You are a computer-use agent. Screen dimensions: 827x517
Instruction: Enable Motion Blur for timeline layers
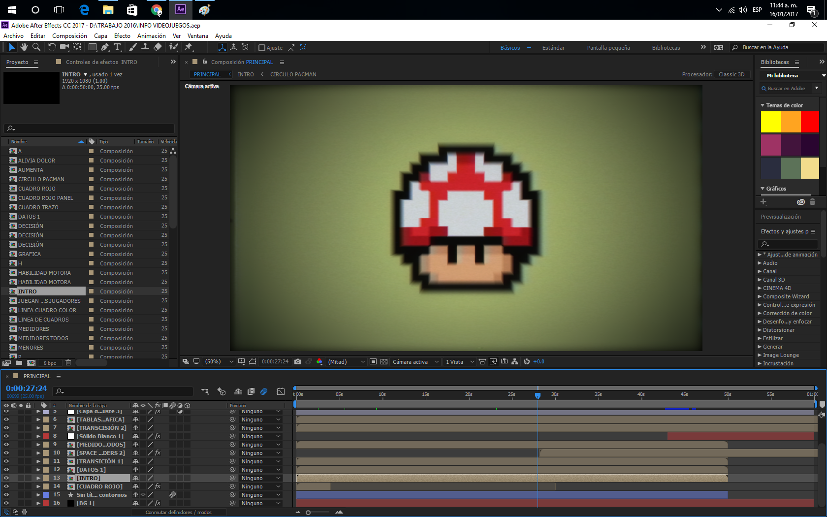click(264, 391)
